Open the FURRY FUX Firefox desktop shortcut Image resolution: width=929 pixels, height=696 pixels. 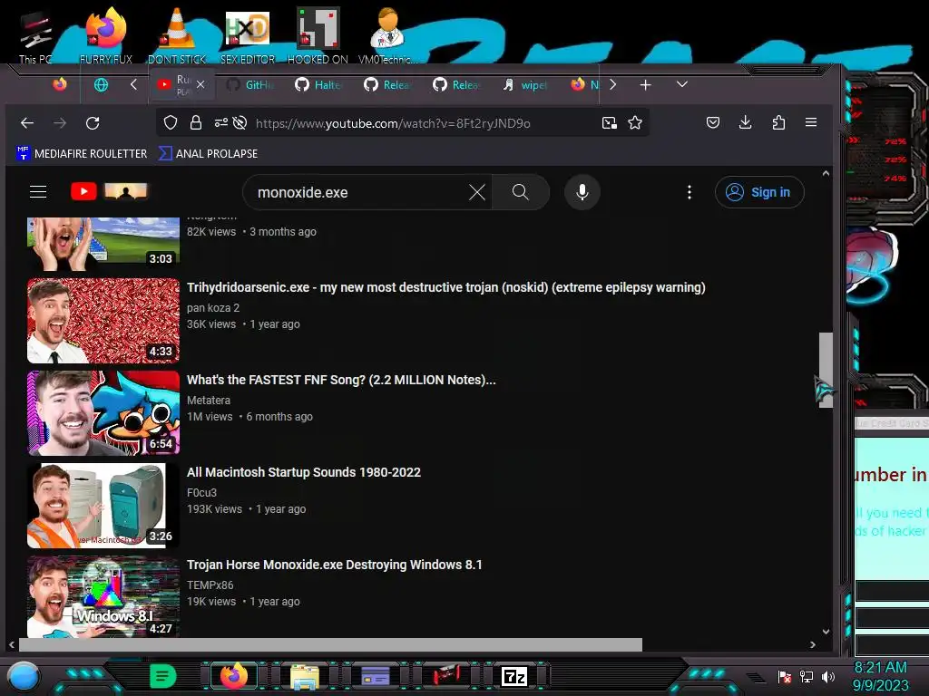(x=106, y=36)
